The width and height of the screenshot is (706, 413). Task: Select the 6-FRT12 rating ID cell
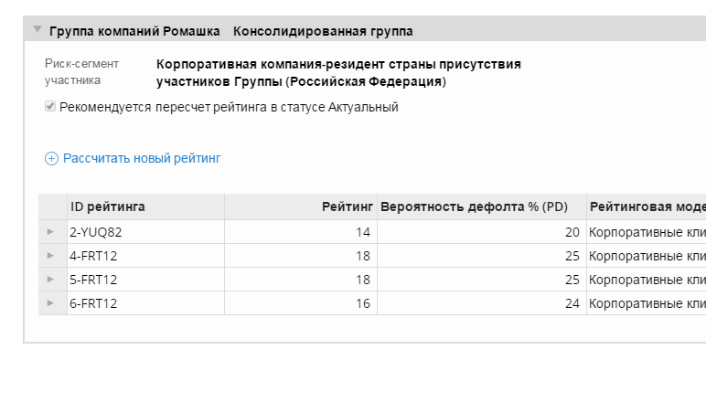click(146, 303)
